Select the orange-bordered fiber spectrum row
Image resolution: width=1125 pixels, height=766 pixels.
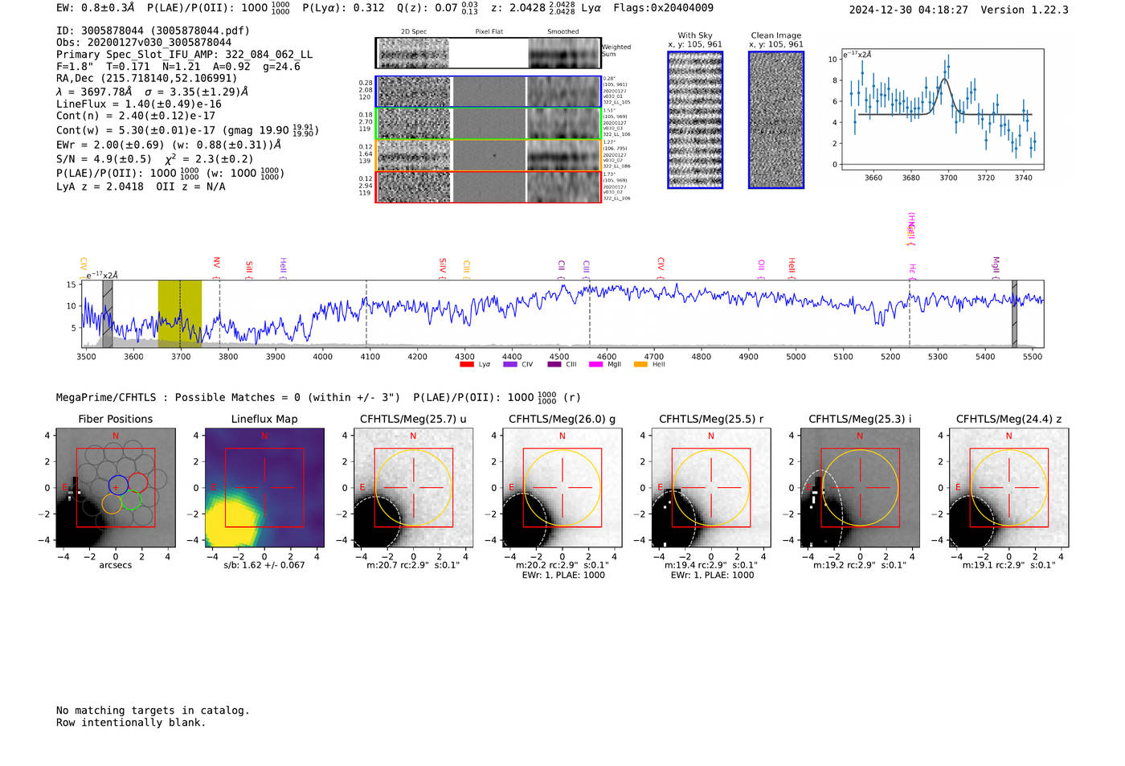pos(488,155)
